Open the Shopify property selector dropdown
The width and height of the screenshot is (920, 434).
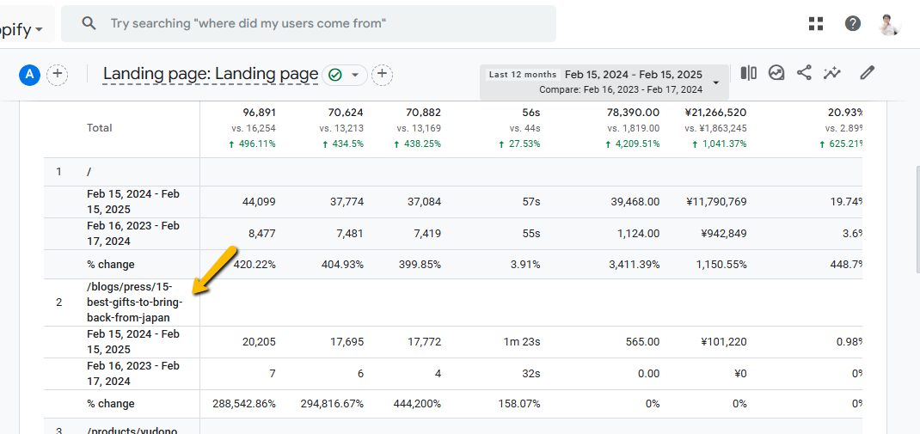(22, 29)
